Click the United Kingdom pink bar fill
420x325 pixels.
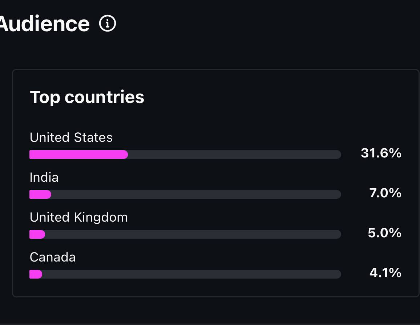[37, 234]
